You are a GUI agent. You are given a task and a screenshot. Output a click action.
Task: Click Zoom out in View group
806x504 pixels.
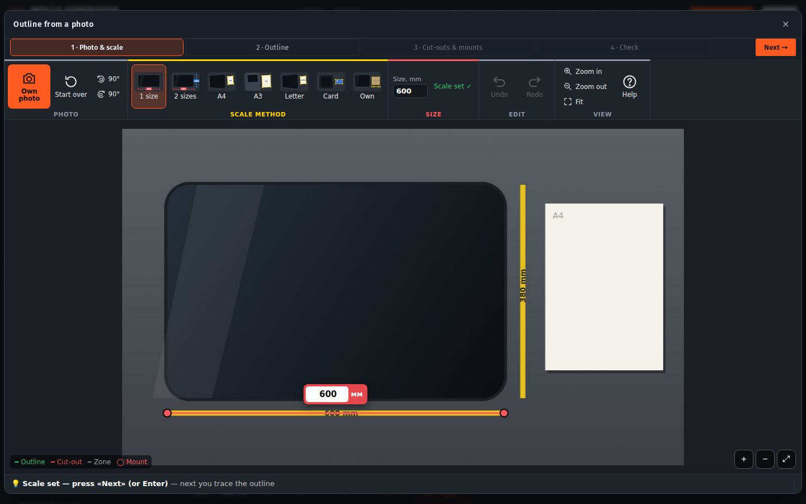pyautogui.click(x=585, y=87)
